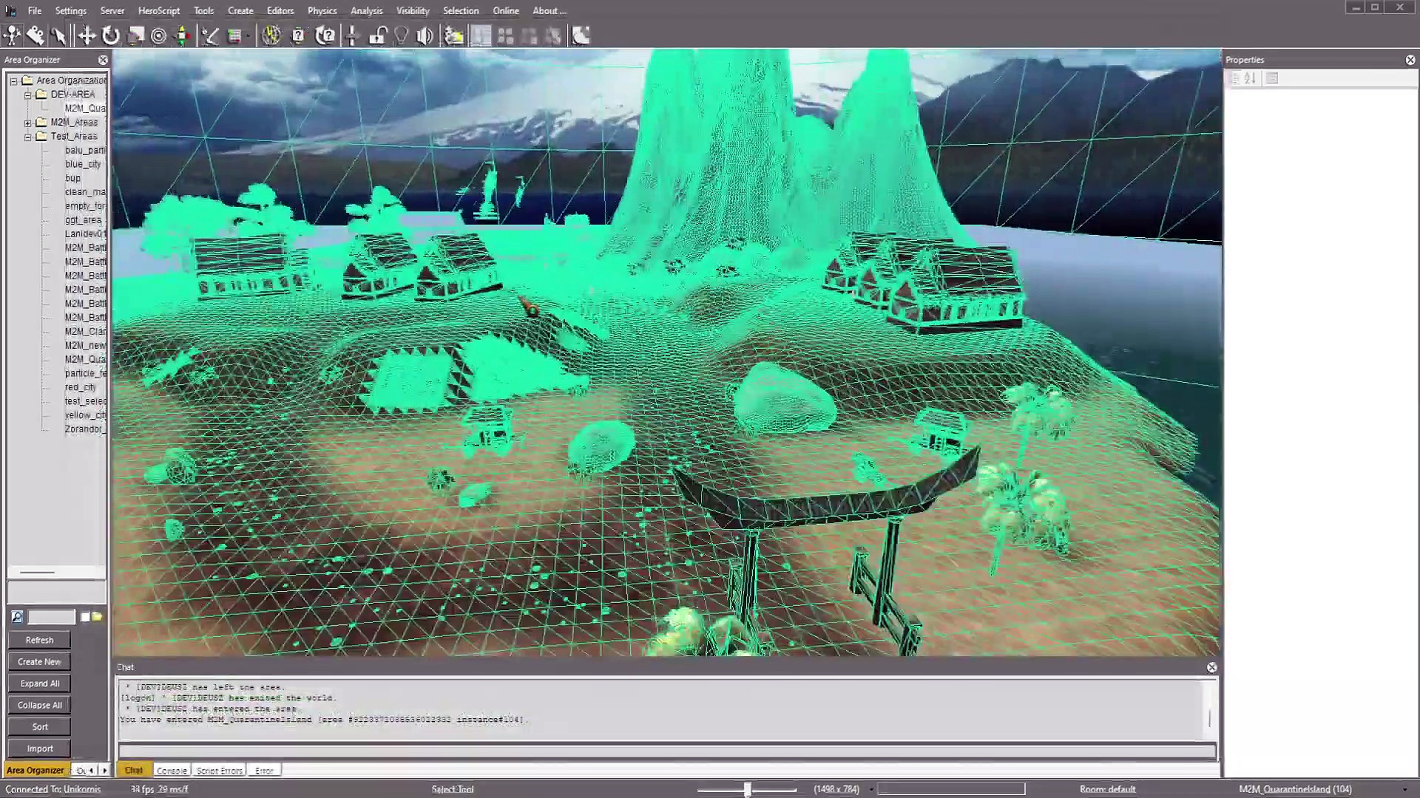The width and height of the screenshot is (1420, 798).
Task: Expand the M2M_Areas folder
Action: pos(28,123)
